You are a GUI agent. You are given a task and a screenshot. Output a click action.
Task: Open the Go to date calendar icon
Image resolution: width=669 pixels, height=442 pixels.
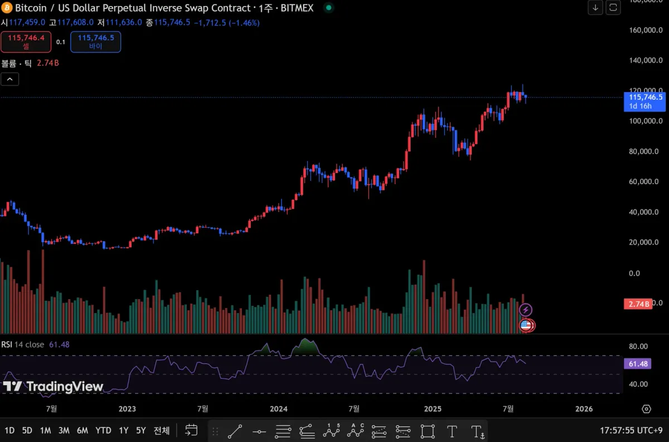tap(191, 430)
